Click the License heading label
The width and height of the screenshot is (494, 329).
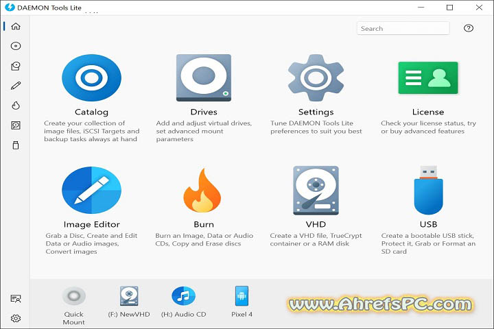[x=428, y=112]
